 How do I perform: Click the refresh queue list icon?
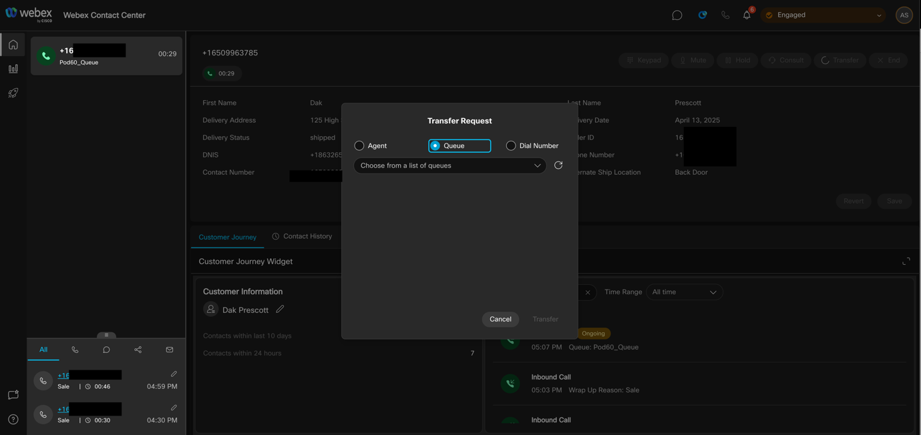coord(558,165)
